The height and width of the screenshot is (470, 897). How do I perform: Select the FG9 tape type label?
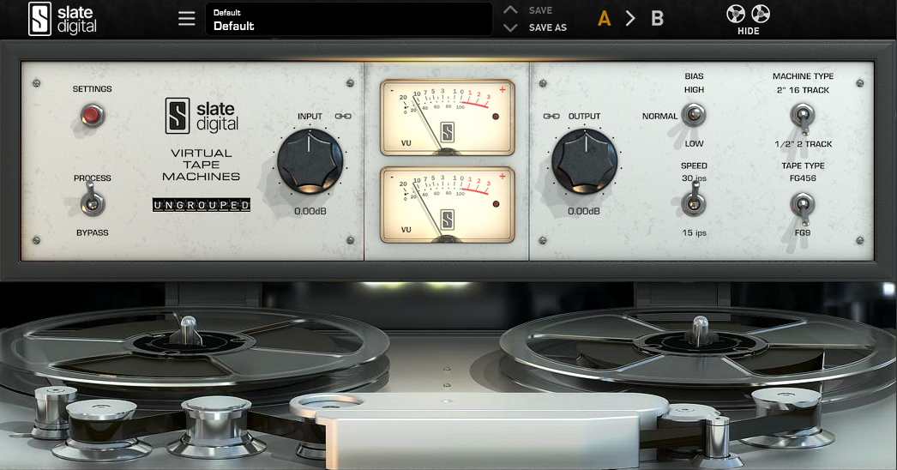802,233
